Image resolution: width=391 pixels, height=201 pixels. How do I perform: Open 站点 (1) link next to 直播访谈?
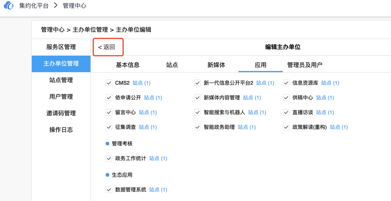click(325, 112)
